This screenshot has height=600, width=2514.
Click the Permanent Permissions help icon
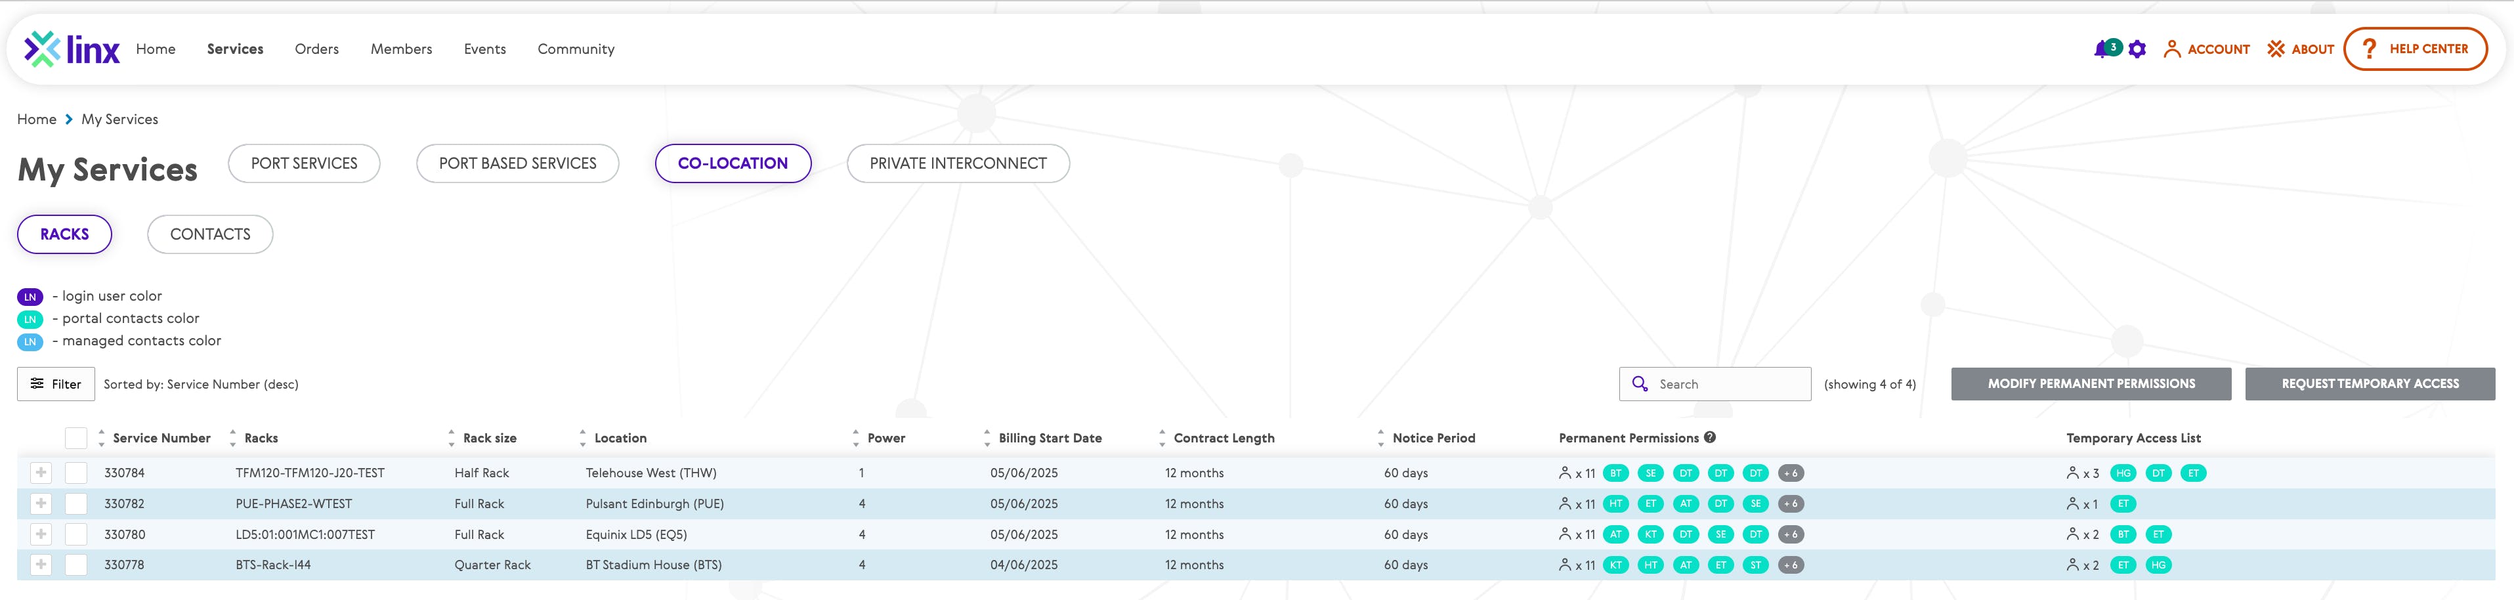click(x=1710, y=438)
